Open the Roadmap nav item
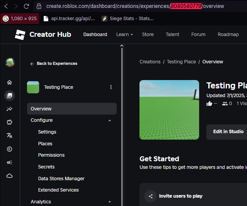The width and height of the screenshot is (247, 206). point(228,35)
